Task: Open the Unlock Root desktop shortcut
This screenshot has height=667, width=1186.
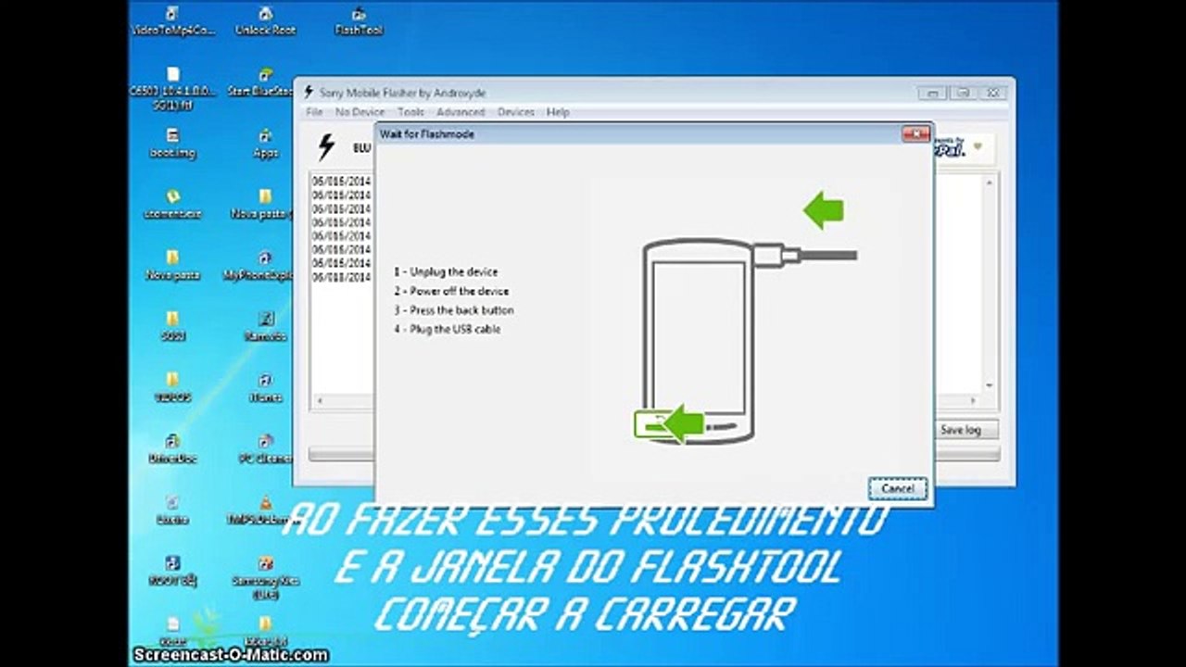Action: point(265,20)
